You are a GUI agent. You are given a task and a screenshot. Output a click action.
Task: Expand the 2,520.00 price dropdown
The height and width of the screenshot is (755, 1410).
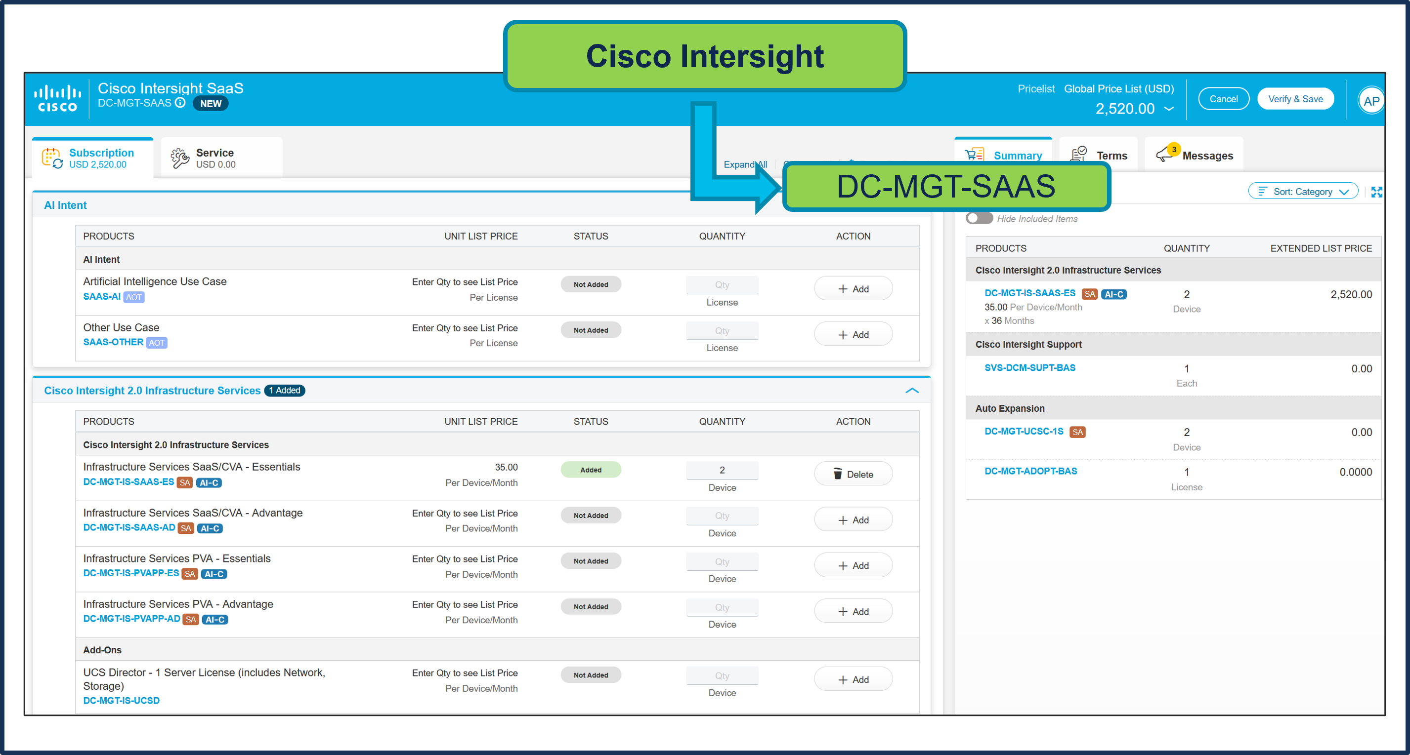[1169, 109]
